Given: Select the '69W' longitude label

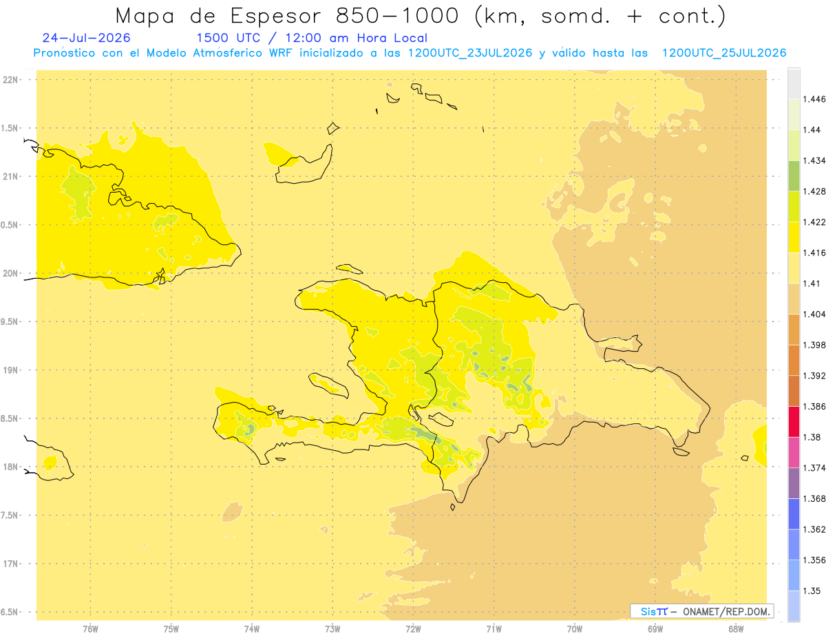Looking at the screenshot, I should (655, 629).
